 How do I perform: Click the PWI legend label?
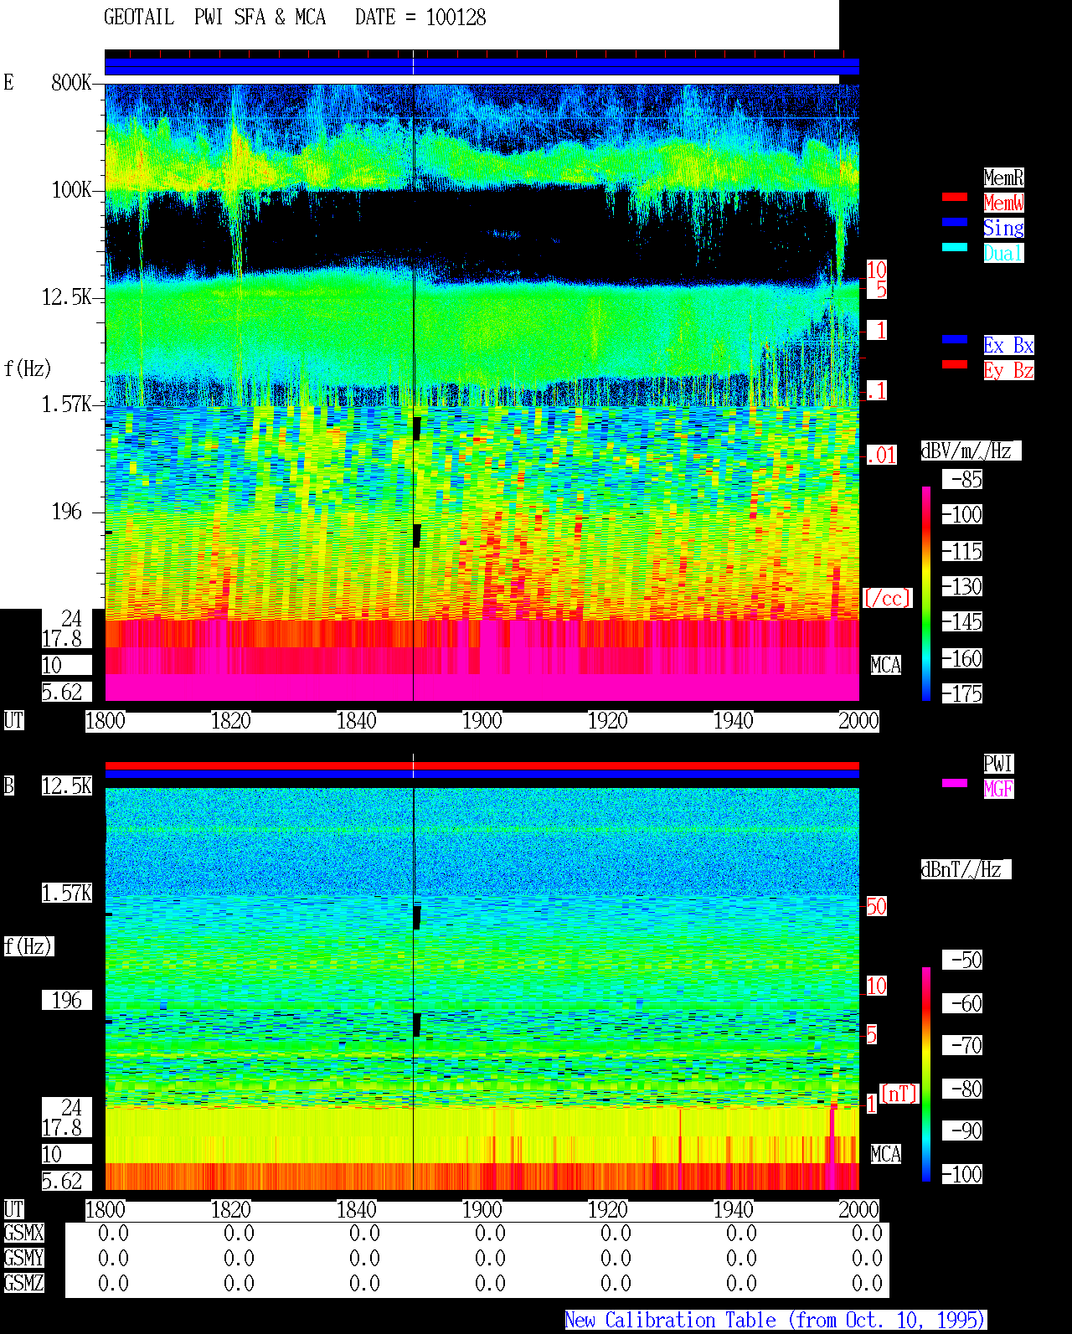coord(998,764)
